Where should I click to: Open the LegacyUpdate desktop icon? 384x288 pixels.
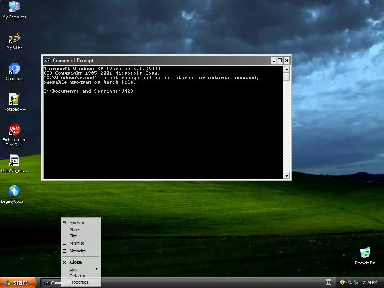[14, 195]
